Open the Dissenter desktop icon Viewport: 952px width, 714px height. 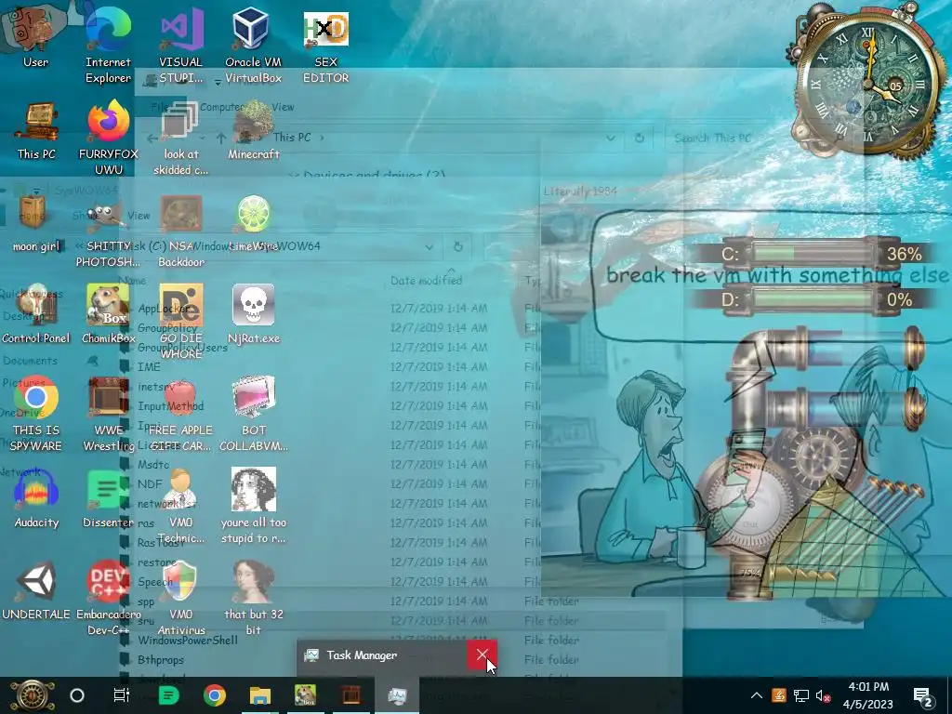[x=108, y=499]
